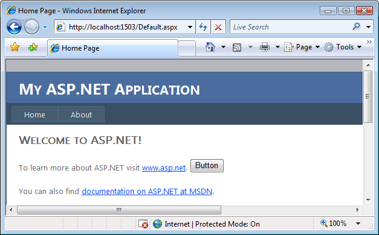Open the recent pages dropdown arrow
This screenshot has width=379, height=235.
[x=45, y=27]
